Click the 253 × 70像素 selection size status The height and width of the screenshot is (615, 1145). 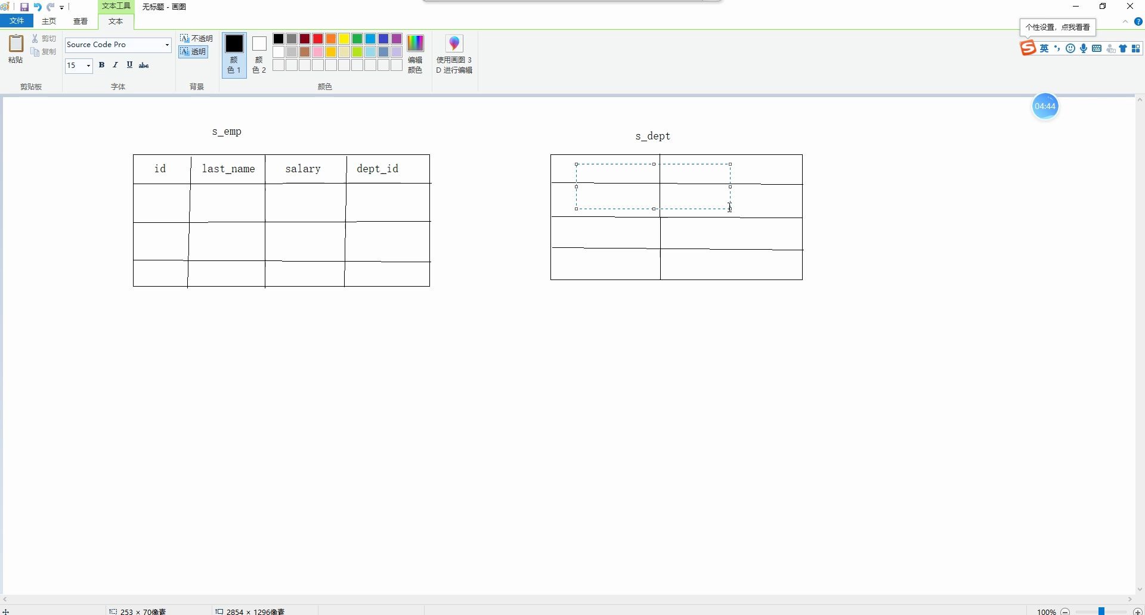pos(138,611)
